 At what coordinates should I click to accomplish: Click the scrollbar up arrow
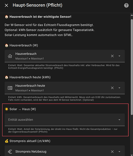(132, 15)
